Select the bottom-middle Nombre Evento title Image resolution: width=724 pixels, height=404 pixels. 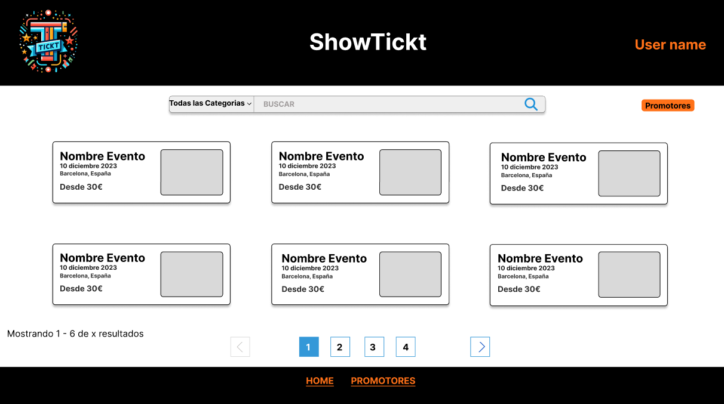click(324, 258)
